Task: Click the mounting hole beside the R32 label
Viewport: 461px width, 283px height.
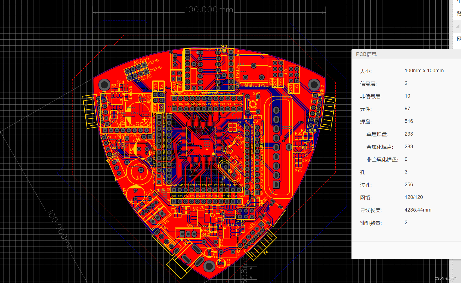Action: (x=104, y=84)
